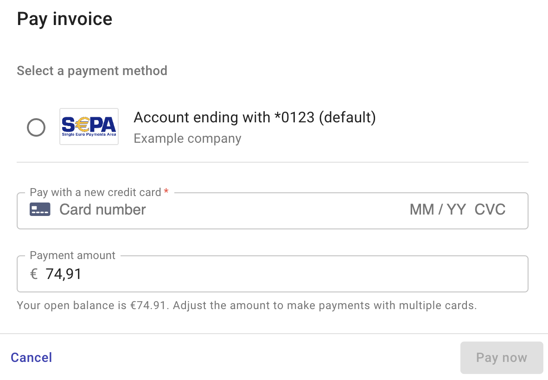Click the blue card symbol before Card number
The height and width of the screenshot is (380, 548).
[40, 209]
